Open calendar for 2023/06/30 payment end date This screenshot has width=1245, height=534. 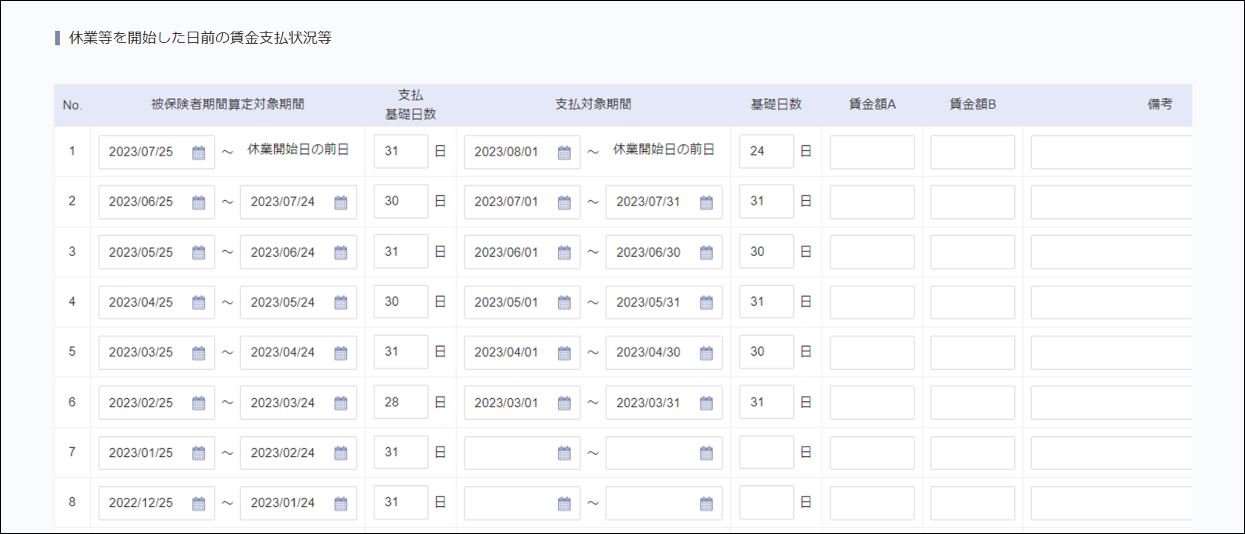[706, 253]
